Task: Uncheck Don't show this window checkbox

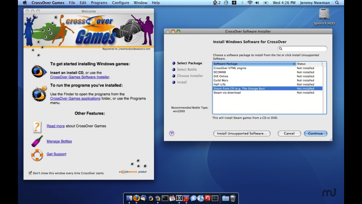Action: pyautogui.click(x=30, y=173)
